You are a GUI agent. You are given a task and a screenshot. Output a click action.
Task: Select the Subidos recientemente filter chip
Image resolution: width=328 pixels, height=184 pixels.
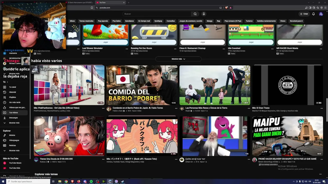[266, 21]
